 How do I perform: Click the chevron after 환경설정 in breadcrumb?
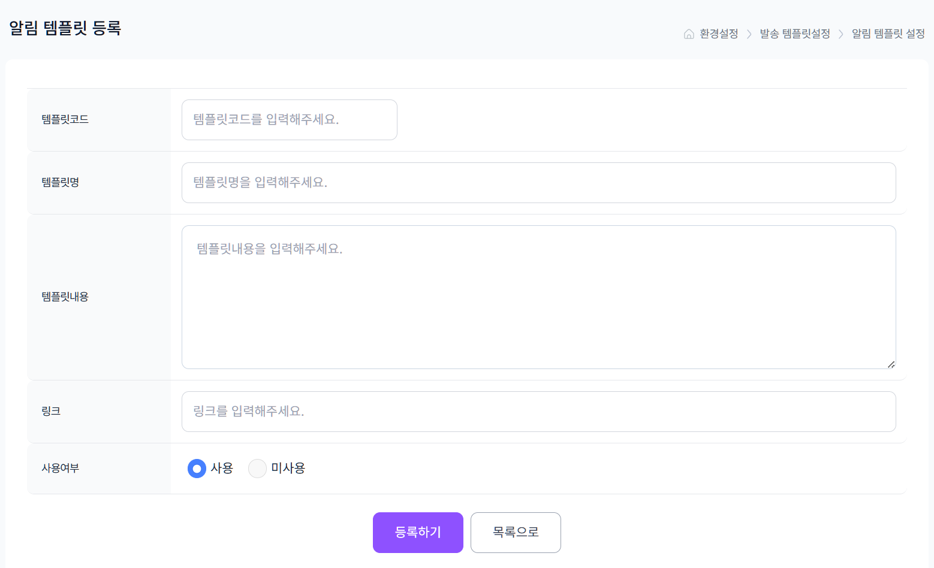click(749, 34)
